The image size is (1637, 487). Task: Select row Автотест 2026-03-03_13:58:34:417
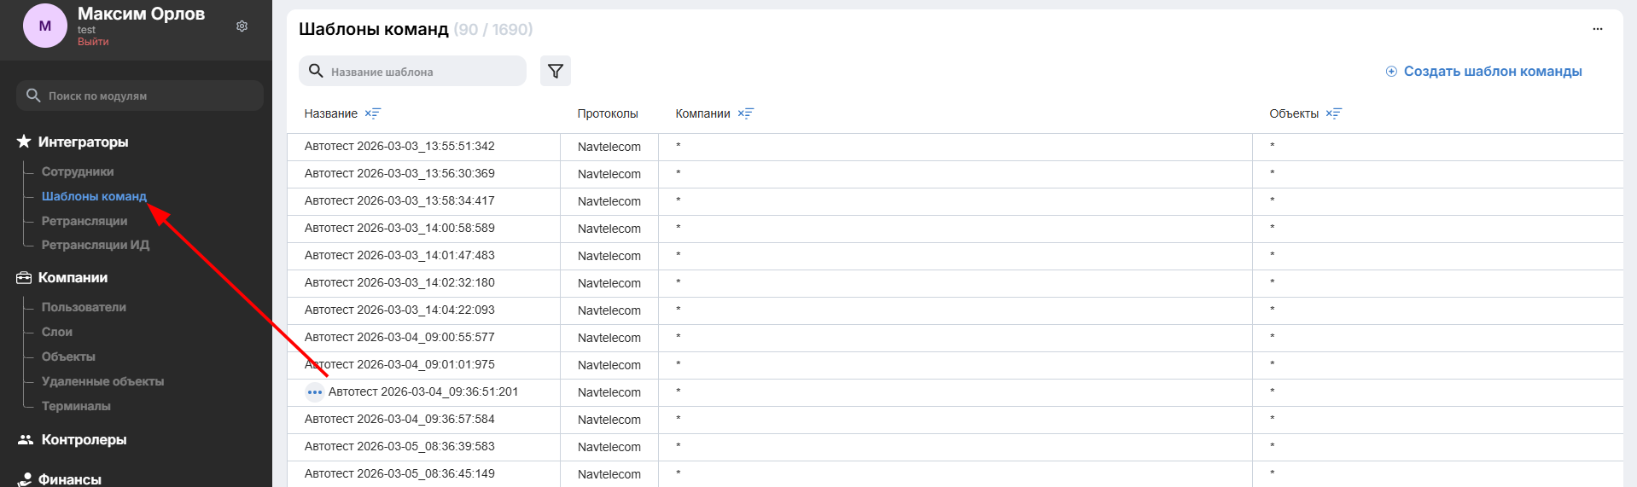pyautogui.click(x=955, y=201)
